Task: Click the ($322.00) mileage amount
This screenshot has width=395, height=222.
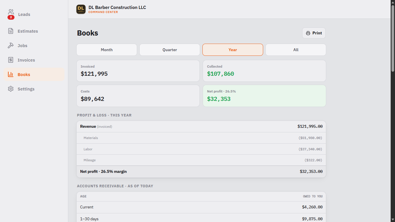Action: [313, 160]
